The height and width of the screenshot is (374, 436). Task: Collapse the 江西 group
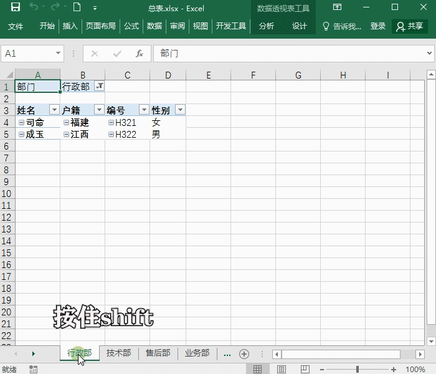[66, 135]
